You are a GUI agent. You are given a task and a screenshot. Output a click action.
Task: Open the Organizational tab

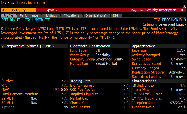96,15
